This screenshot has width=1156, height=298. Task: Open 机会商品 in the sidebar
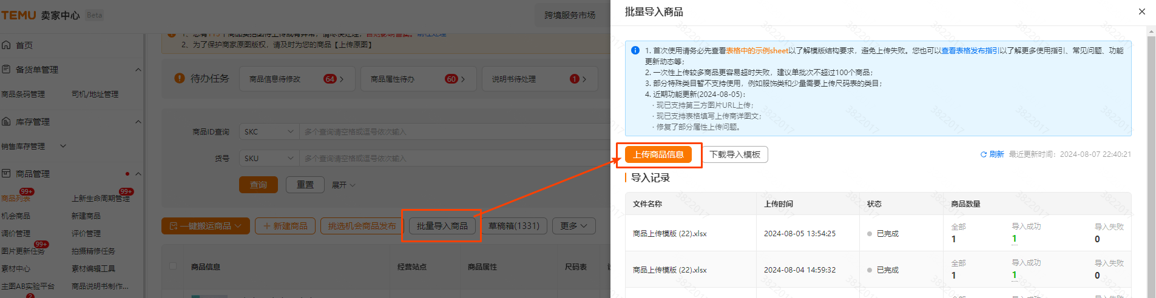[x=16, y=216]
